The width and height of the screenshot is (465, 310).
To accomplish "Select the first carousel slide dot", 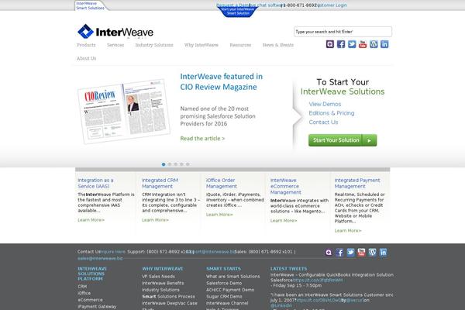I will [x=164, y=164].
